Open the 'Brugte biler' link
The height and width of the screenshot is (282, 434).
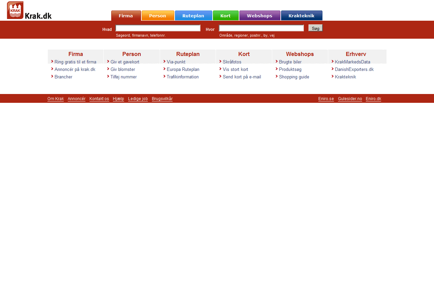pyautogui.click(x=290, y=62)
